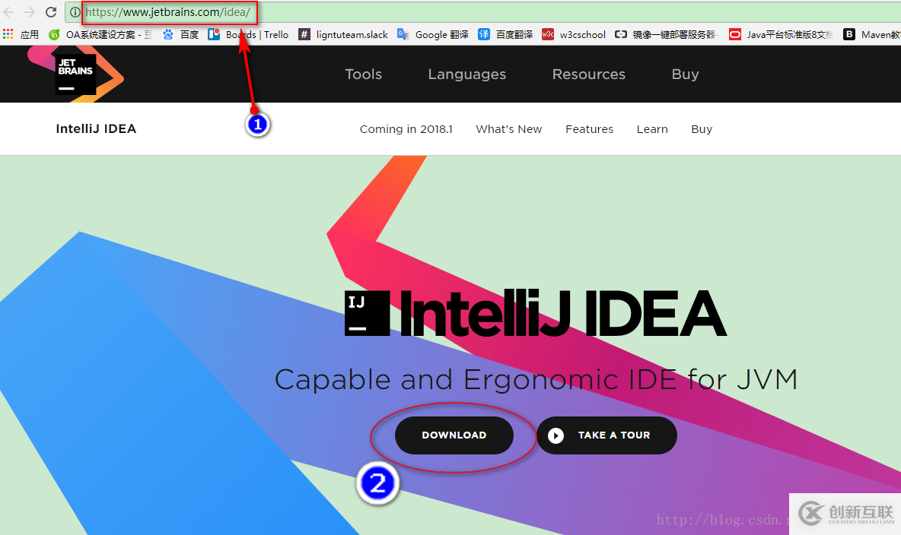Click the IJ logo square in the banner

[x=368, y=313]
